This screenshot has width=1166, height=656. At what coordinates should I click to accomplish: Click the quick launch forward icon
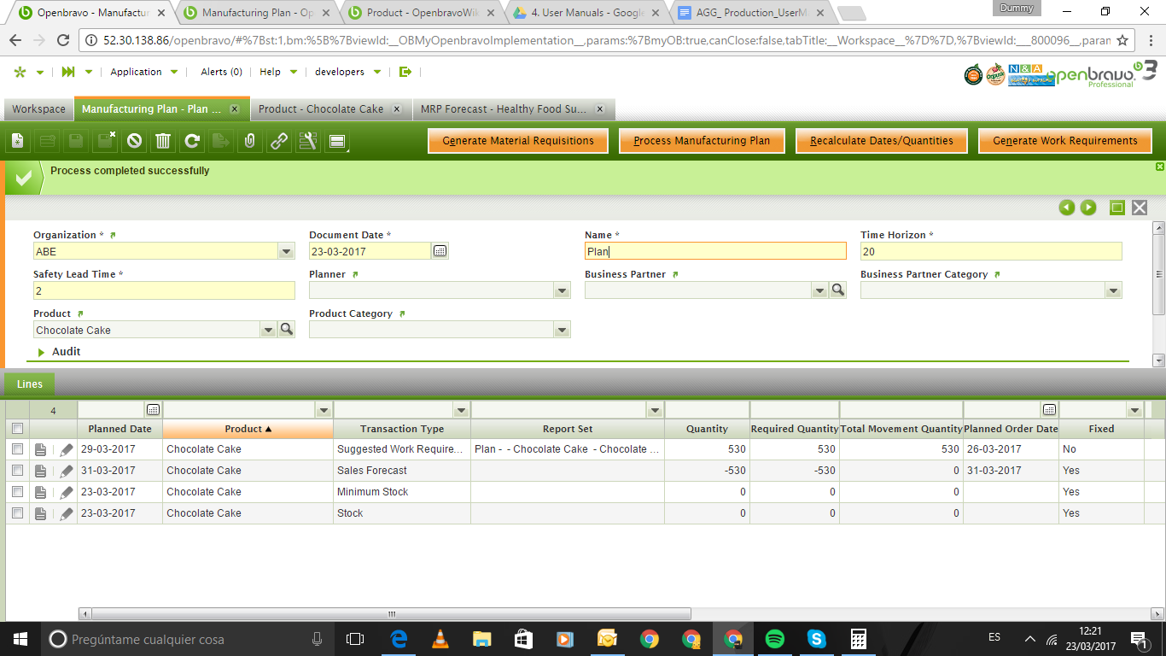point(68,72)
